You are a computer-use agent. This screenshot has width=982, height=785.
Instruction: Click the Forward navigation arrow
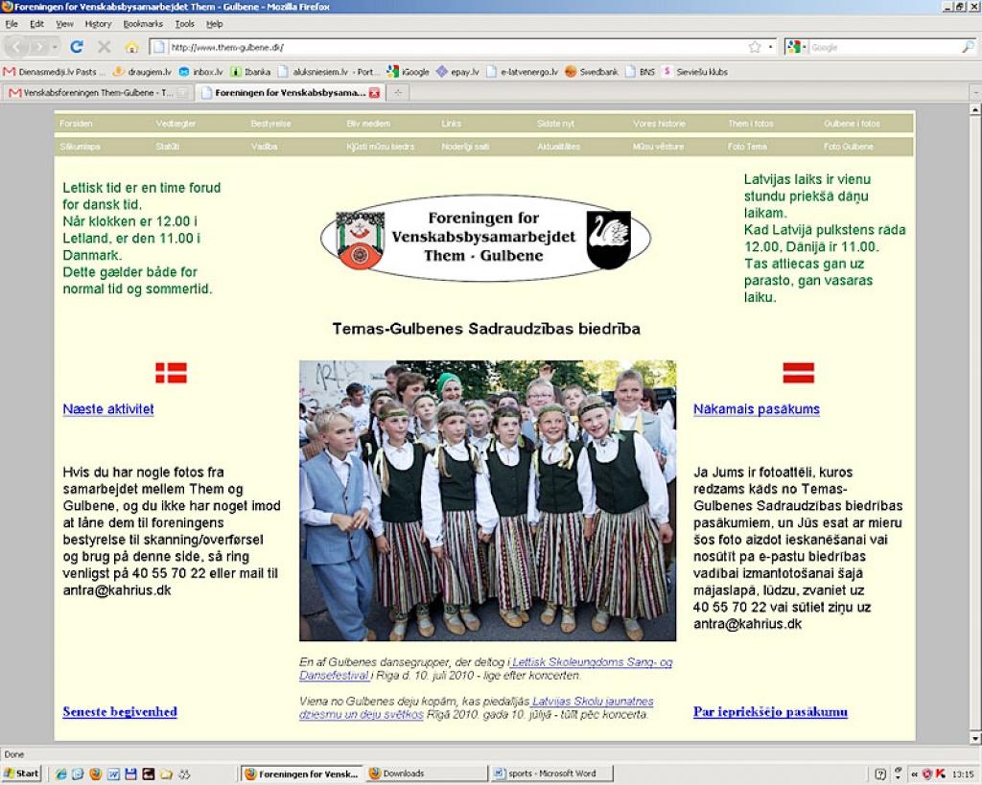click(x=40, y=46)
